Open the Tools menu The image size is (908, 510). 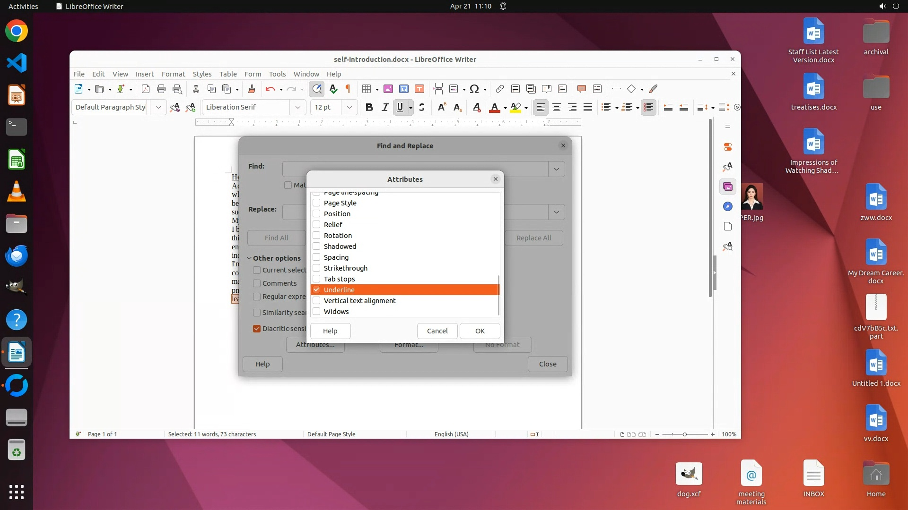pos(277,74)
